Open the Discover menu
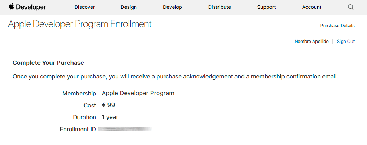 [x=84, y=7]
